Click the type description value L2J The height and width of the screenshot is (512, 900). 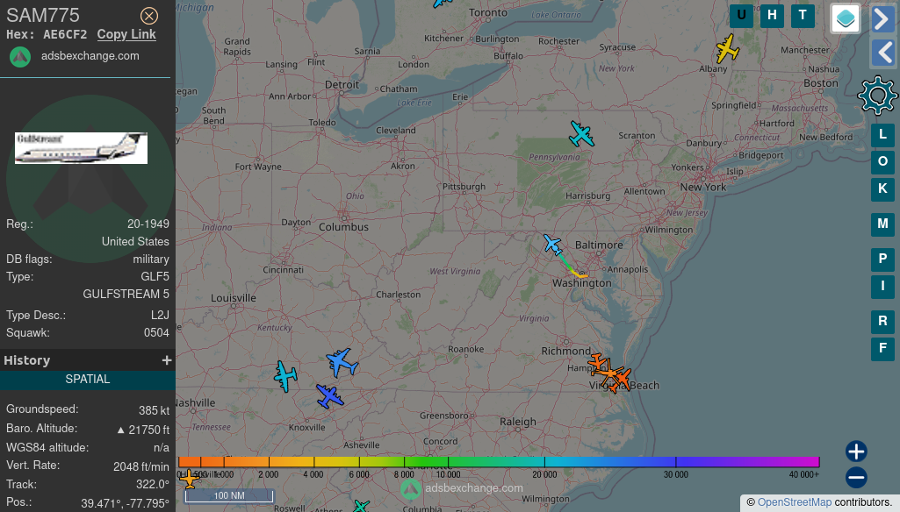click(x=160, y=316)
